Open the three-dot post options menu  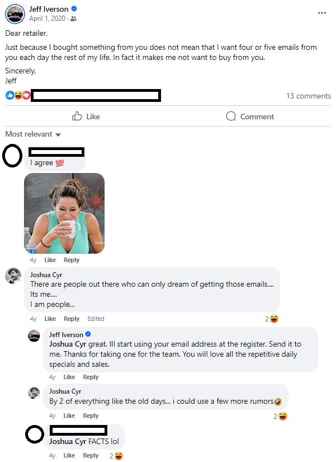(x=321, y=13)
